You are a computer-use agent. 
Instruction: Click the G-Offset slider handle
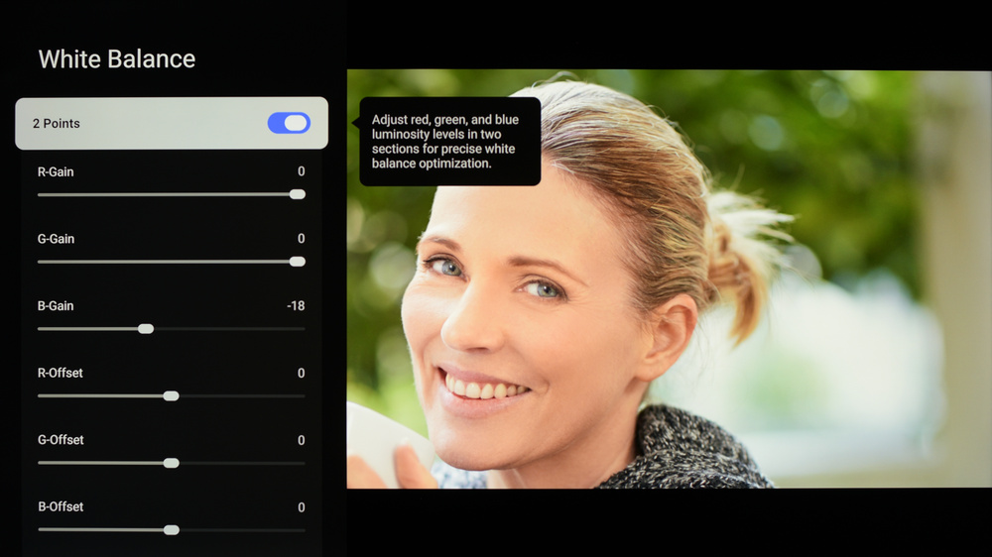click(x=171, y=463)
